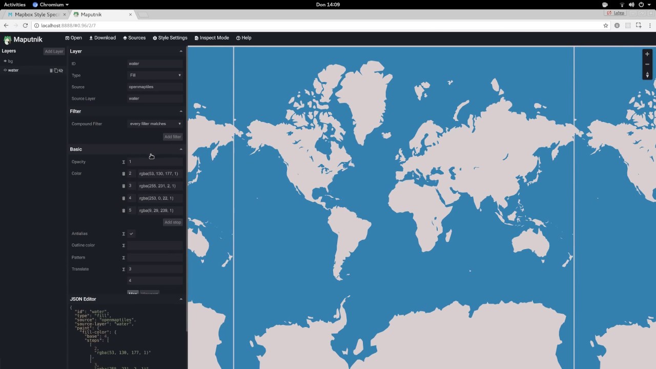The image size is (656, 369).
Task: Zoom in on the map
Action: pyautogui.click(x=647, y=54)
